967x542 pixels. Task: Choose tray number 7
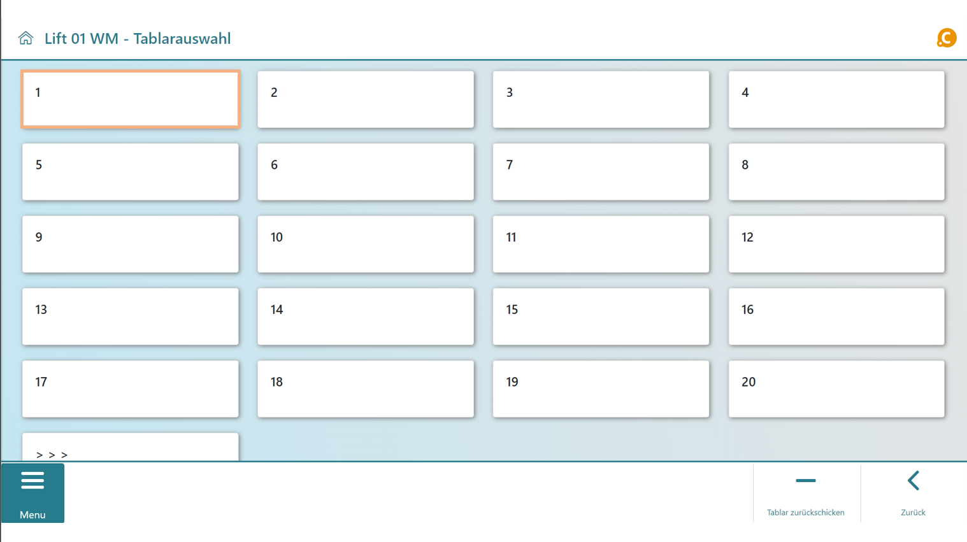tap(601, 172)
